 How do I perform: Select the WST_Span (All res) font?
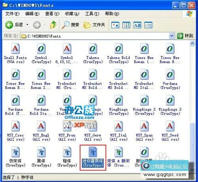144,131
